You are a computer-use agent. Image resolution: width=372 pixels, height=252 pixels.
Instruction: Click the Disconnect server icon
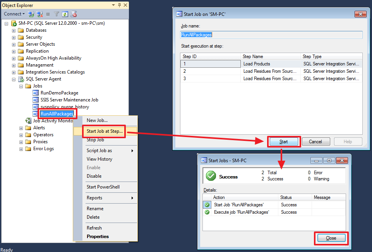39,14
